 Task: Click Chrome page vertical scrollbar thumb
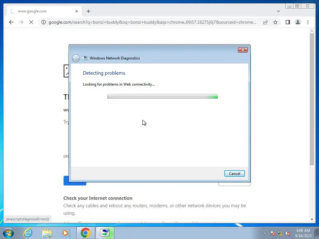click(x=312, y=99)
